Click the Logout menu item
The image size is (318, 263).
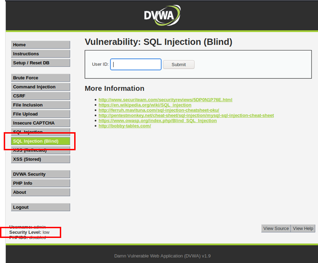click(41, 207)
